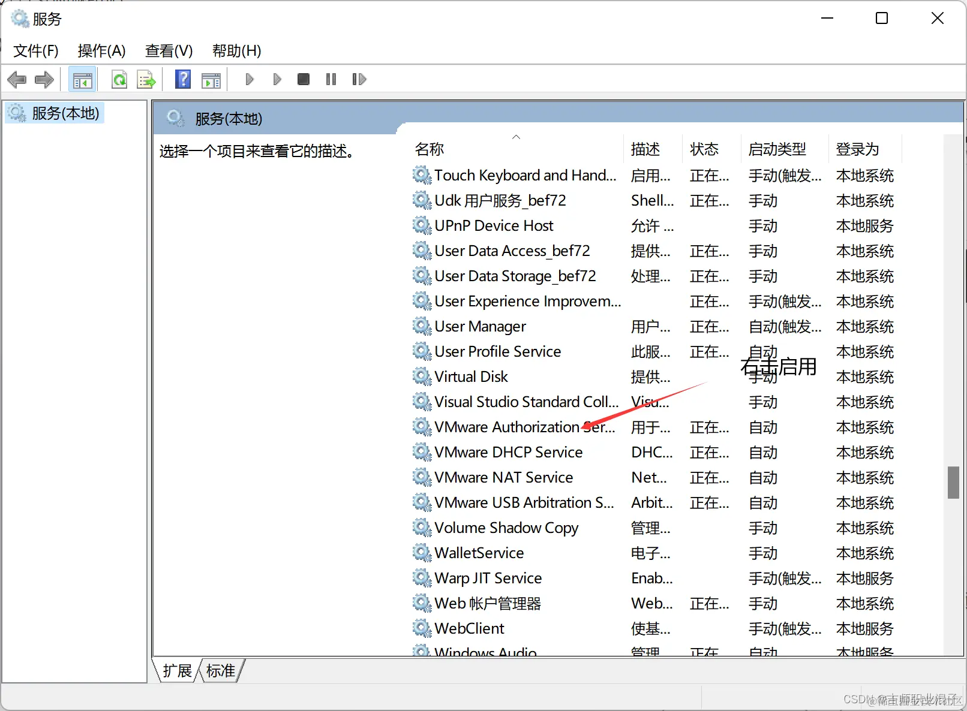The width and height of the screenshot is (967, 711).
Task: Click the gear icon of Touch Keyboard service
Action: pyautogui.click(x=422, y=175)
